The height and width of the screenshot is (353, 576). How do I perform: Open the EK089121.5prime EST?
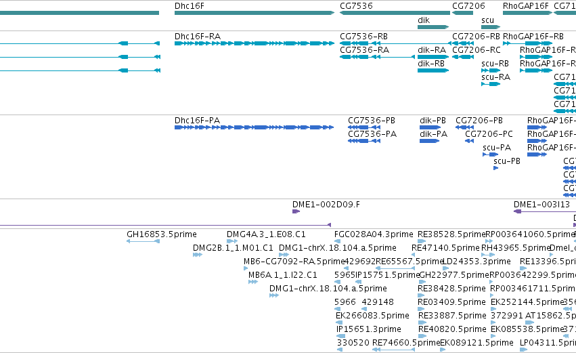[x=443, y=350]
